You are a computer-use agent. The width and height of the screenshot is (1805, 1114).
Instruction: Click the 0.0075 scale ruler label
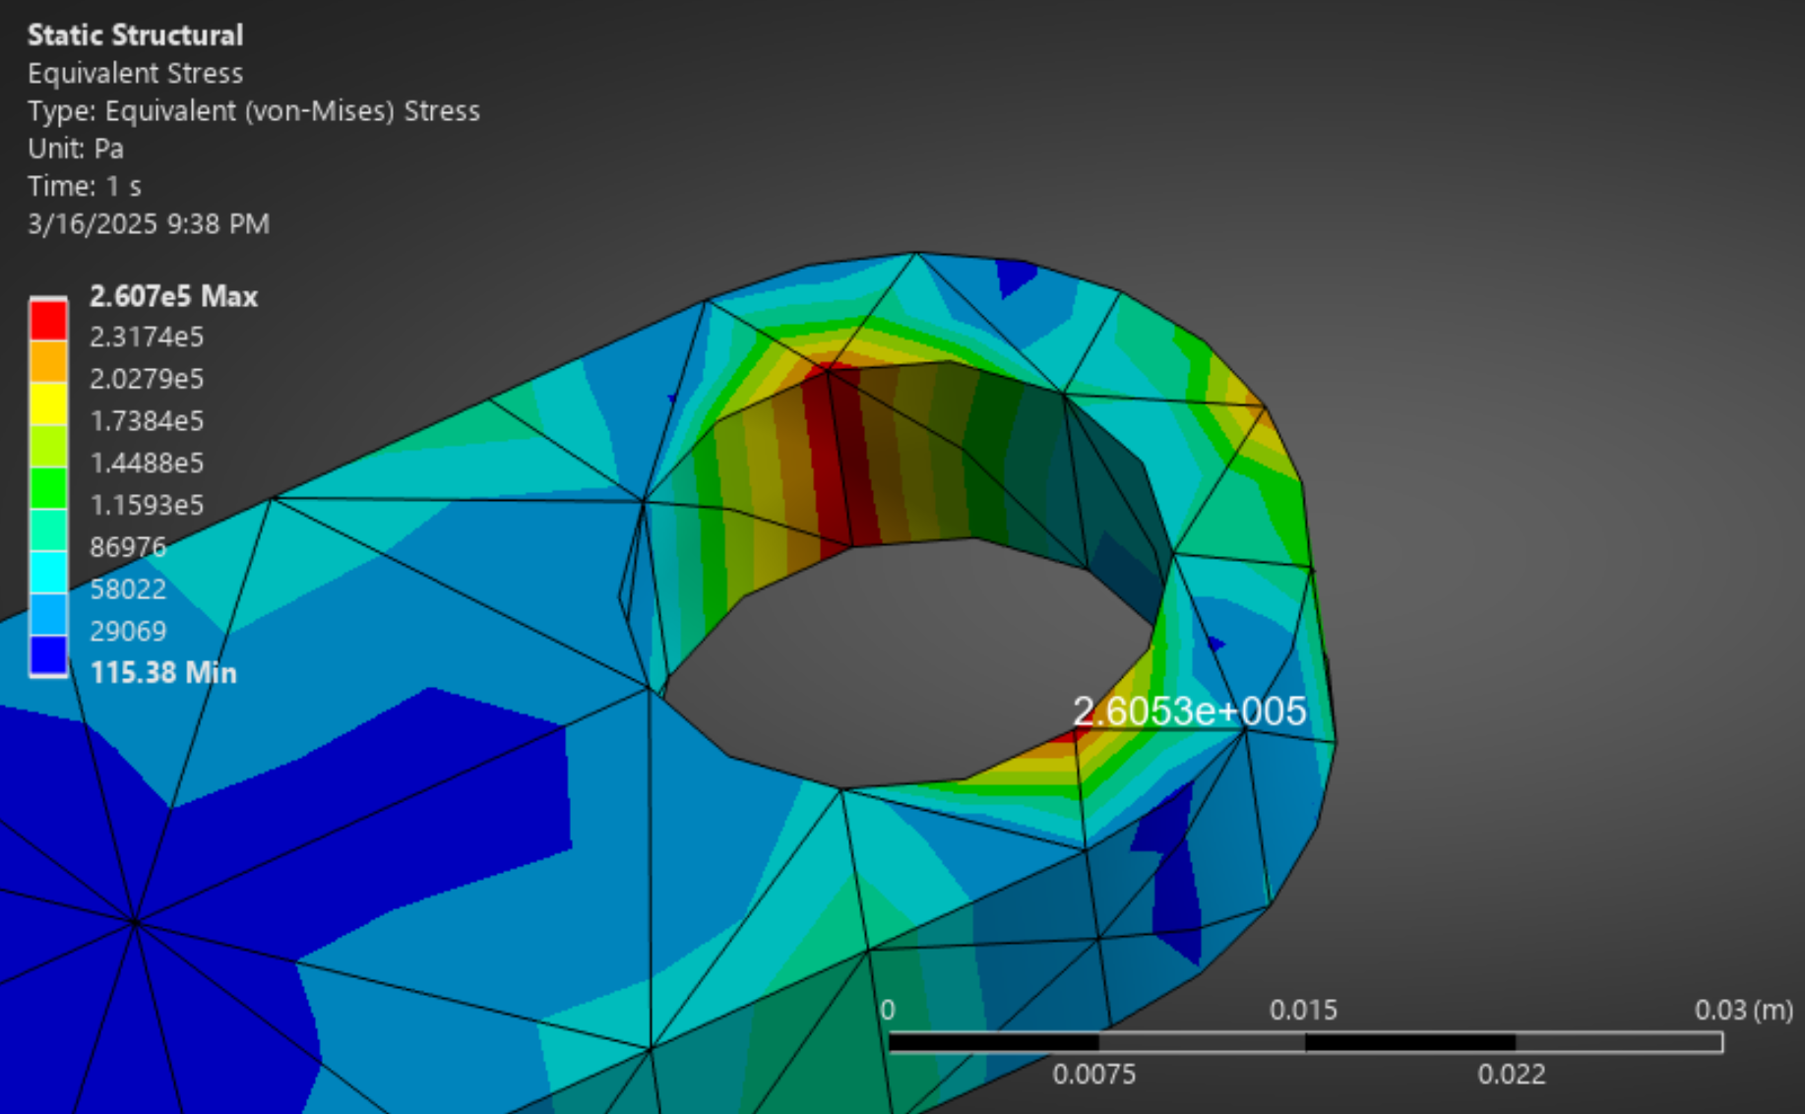(x=1094, y=1075)
